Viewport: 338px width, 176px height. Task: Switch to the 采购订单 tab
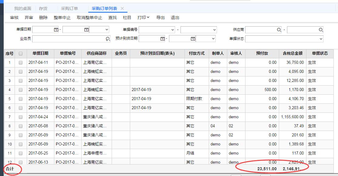pyautogui.click(x=69, y=8)
